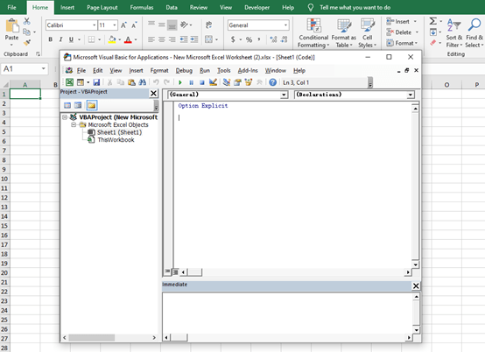This screenshot has height=352, width=485.
Task: Open the Properties Window icon in VBA toolbar
Action: click(237, 82)
